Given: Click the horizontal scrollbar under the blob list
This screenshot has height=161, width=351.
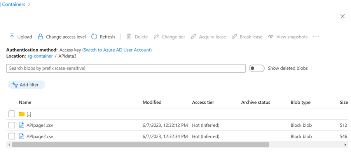Looking at the screenshot, I should [x=140, y=145].
